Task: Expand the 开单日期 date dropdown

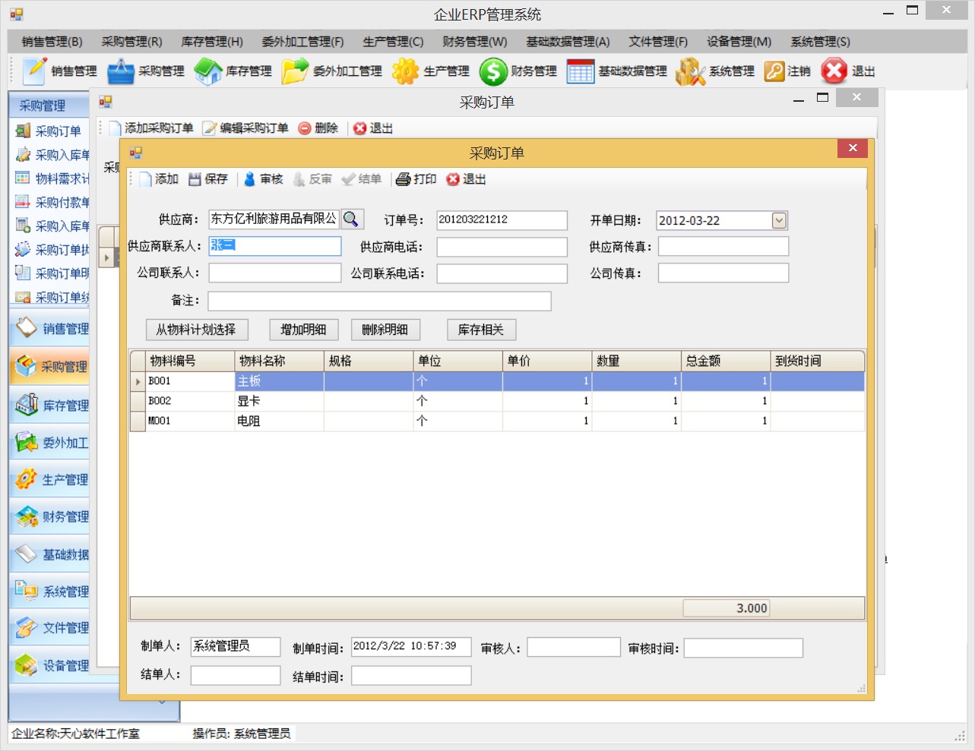Action: coord(779,220)
